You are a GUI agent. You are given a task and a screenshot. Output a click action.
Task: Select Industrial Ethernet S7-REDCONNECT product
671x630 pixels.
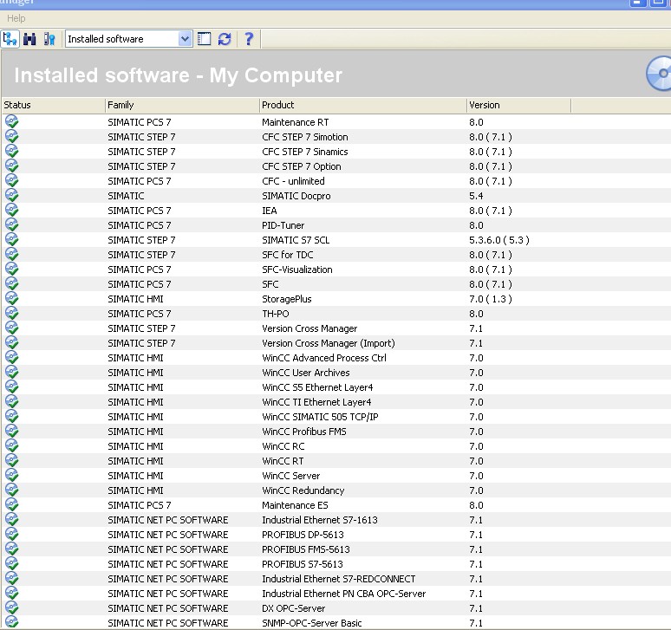coord(338,579)
